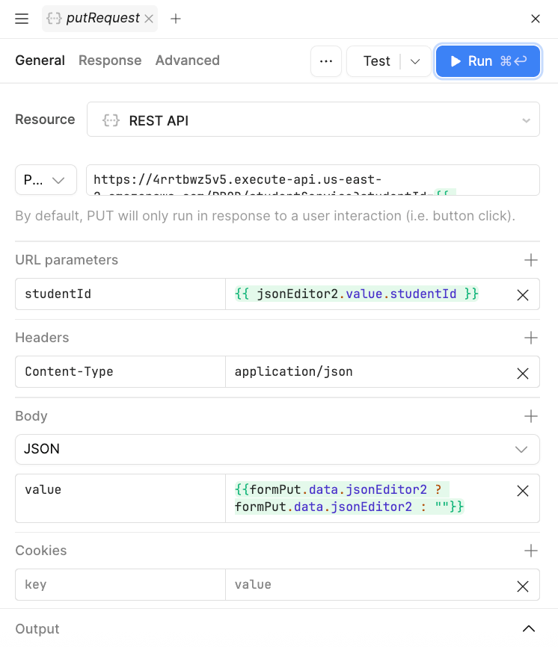Viewport: 558px width, 647px height.
Task: Add a new URL parameter with the plus icon
Action: [530, 260]
